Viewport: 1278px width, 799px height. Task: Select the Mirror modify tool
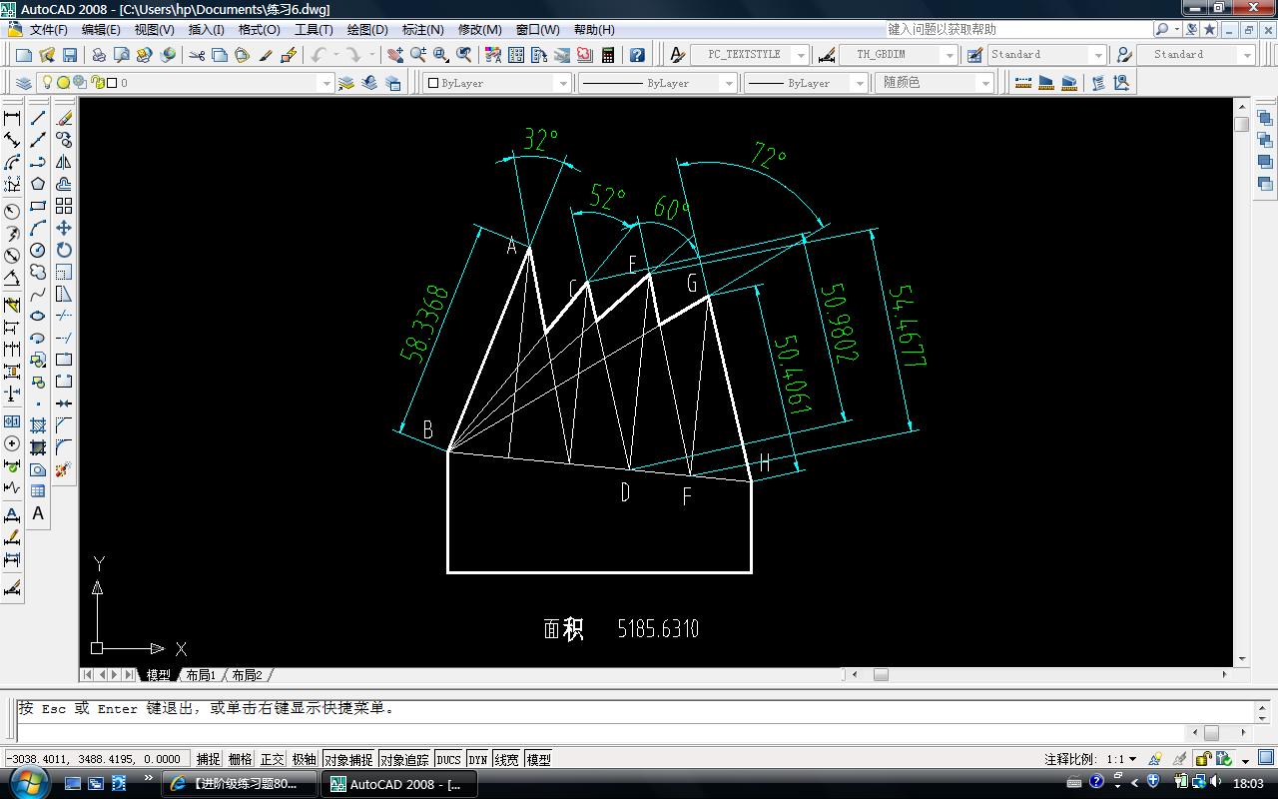[64, 162]
